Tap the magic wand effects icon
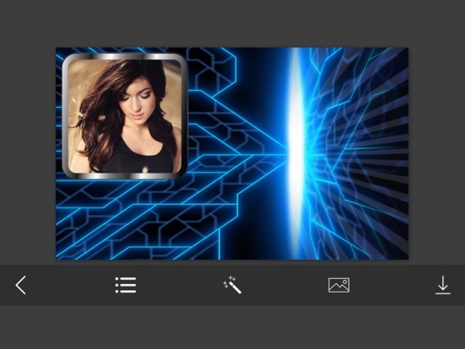This screenshot has height=349, width=465. (232, 285)
